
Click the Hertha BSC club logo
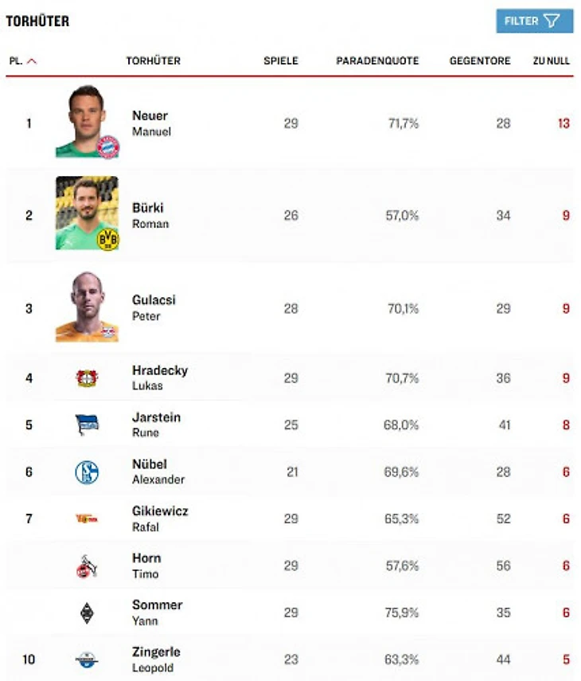point(87,425)
